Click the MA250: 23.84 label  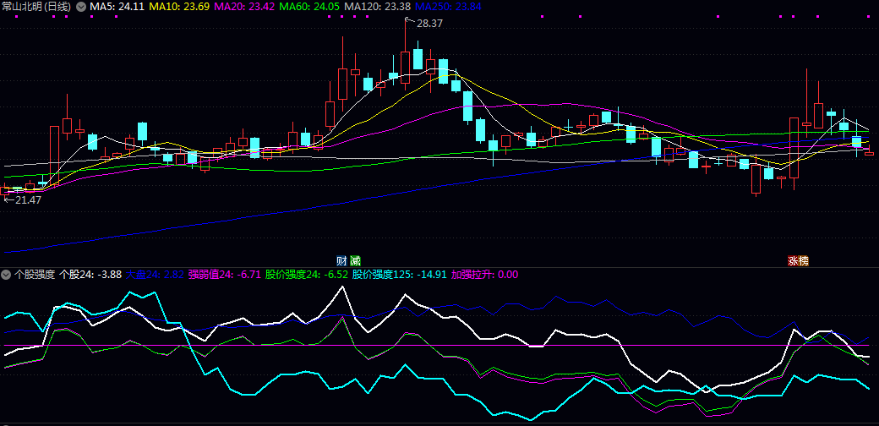click(x=448, y=8)
